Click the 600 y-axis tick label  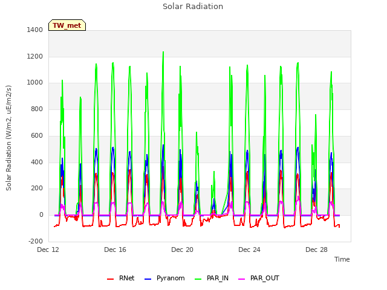[x=37, y=135]
